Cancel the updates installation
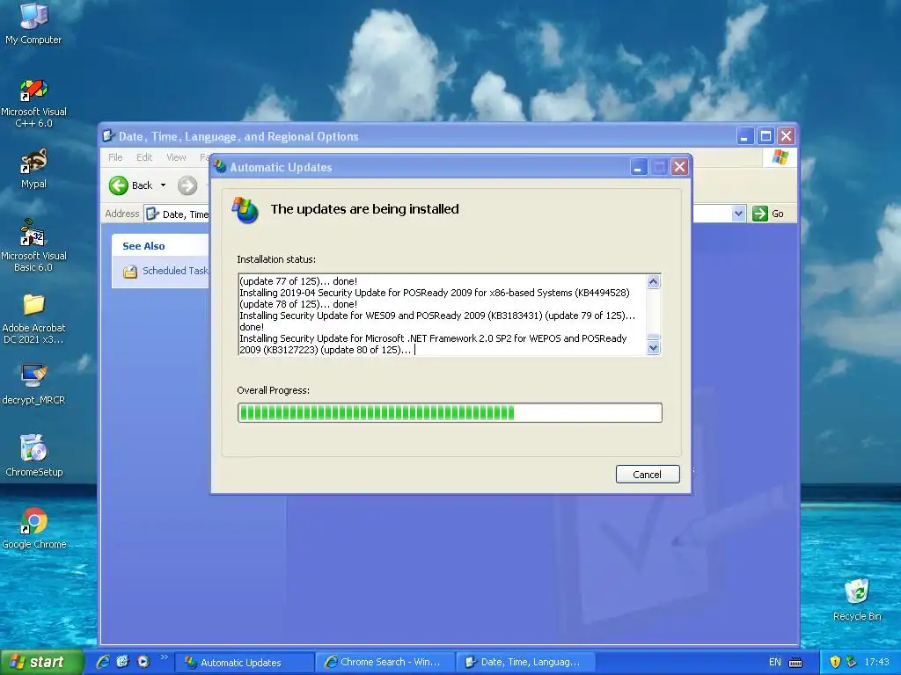The image size is (901, 675). tap(648, 474)
